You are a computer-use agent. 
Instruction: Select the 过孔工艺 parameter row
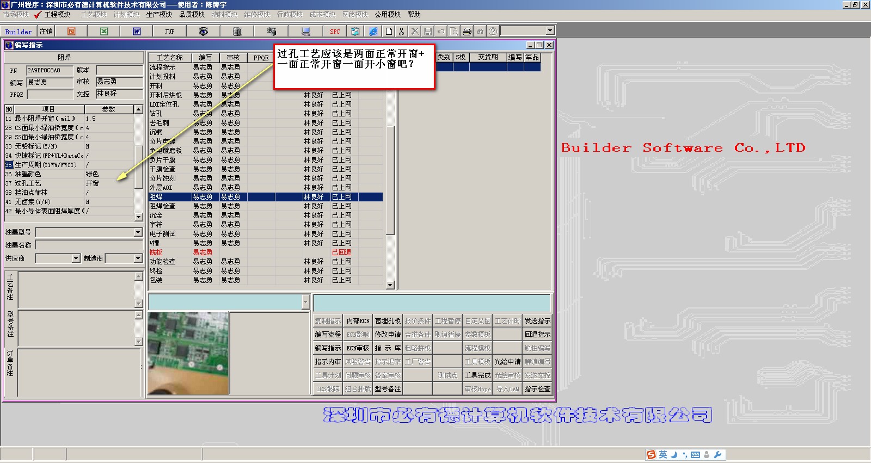tap(69, 183)
